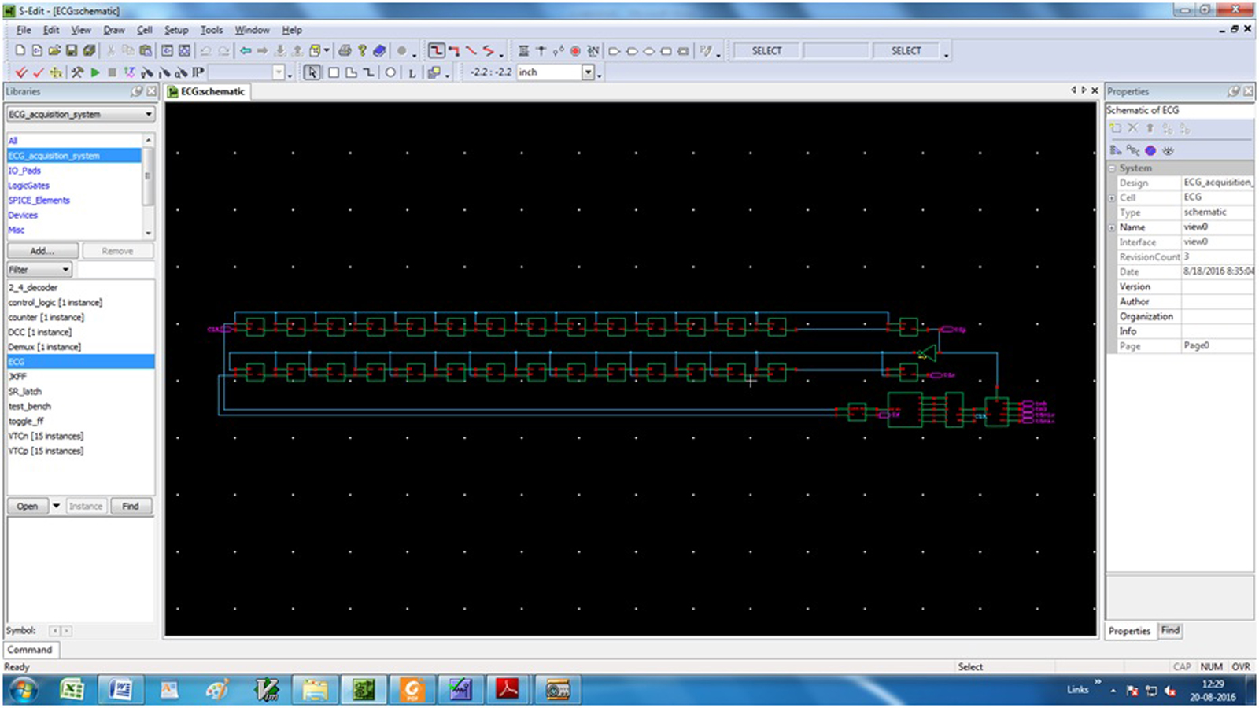Click the Save floppy disk icon
Image resolution: width=1259 pixels, height=708 pixels.
tap(72, 50)
